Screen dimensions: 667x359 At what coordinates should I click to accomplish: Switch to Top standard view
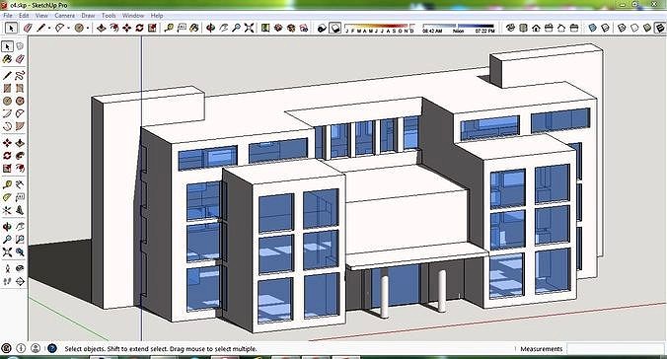coord(523,28)
